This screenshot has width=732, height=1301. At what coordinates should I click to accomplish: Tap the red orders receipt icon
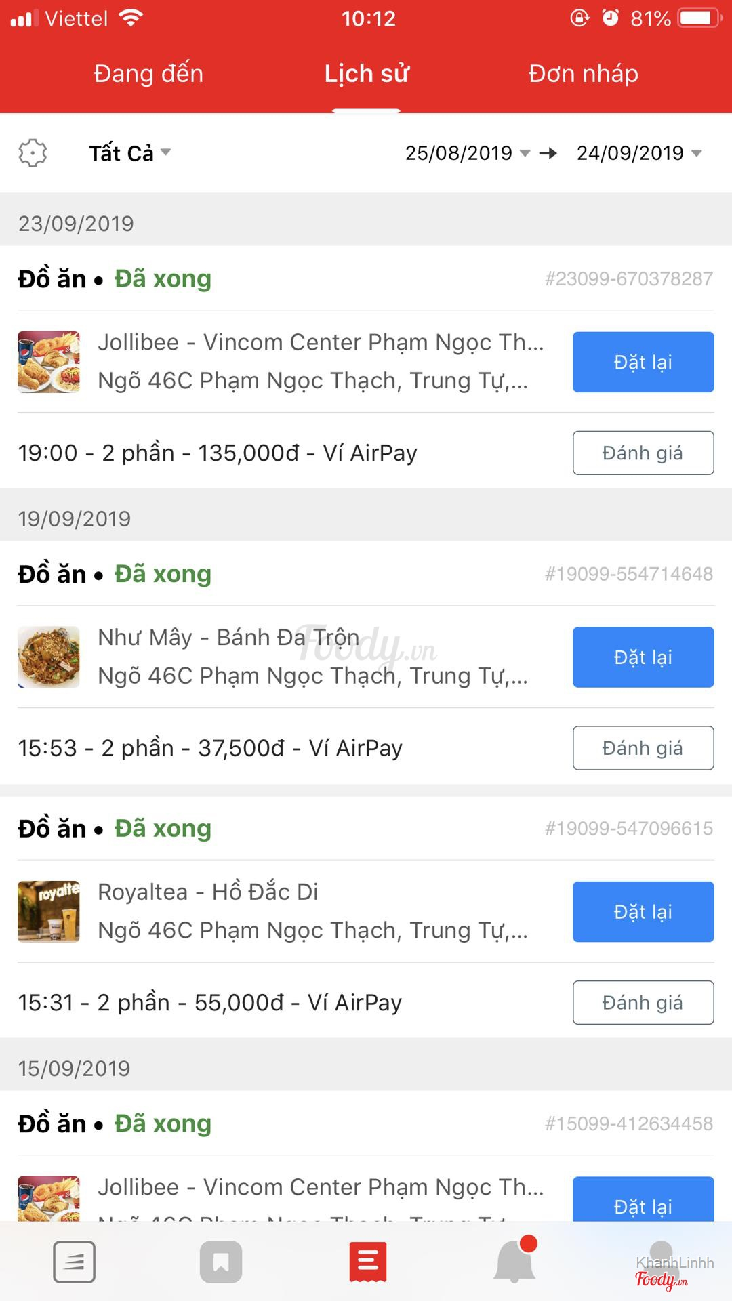(368, 1262)
